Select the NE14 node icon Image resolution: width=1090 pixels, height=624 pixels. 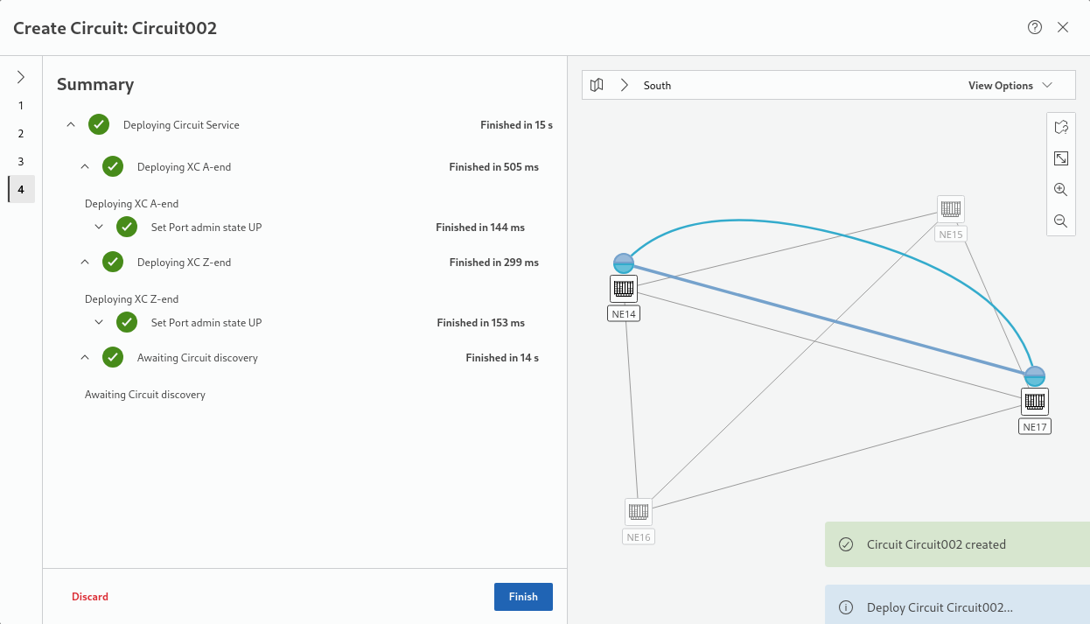(624, 288)
